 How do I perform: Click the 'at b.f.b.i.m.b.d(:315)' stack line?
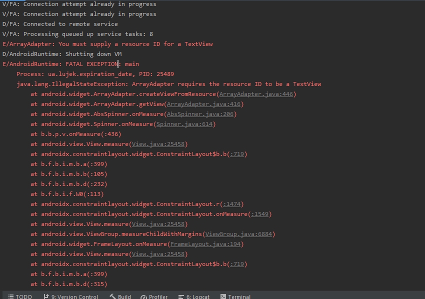69,284
